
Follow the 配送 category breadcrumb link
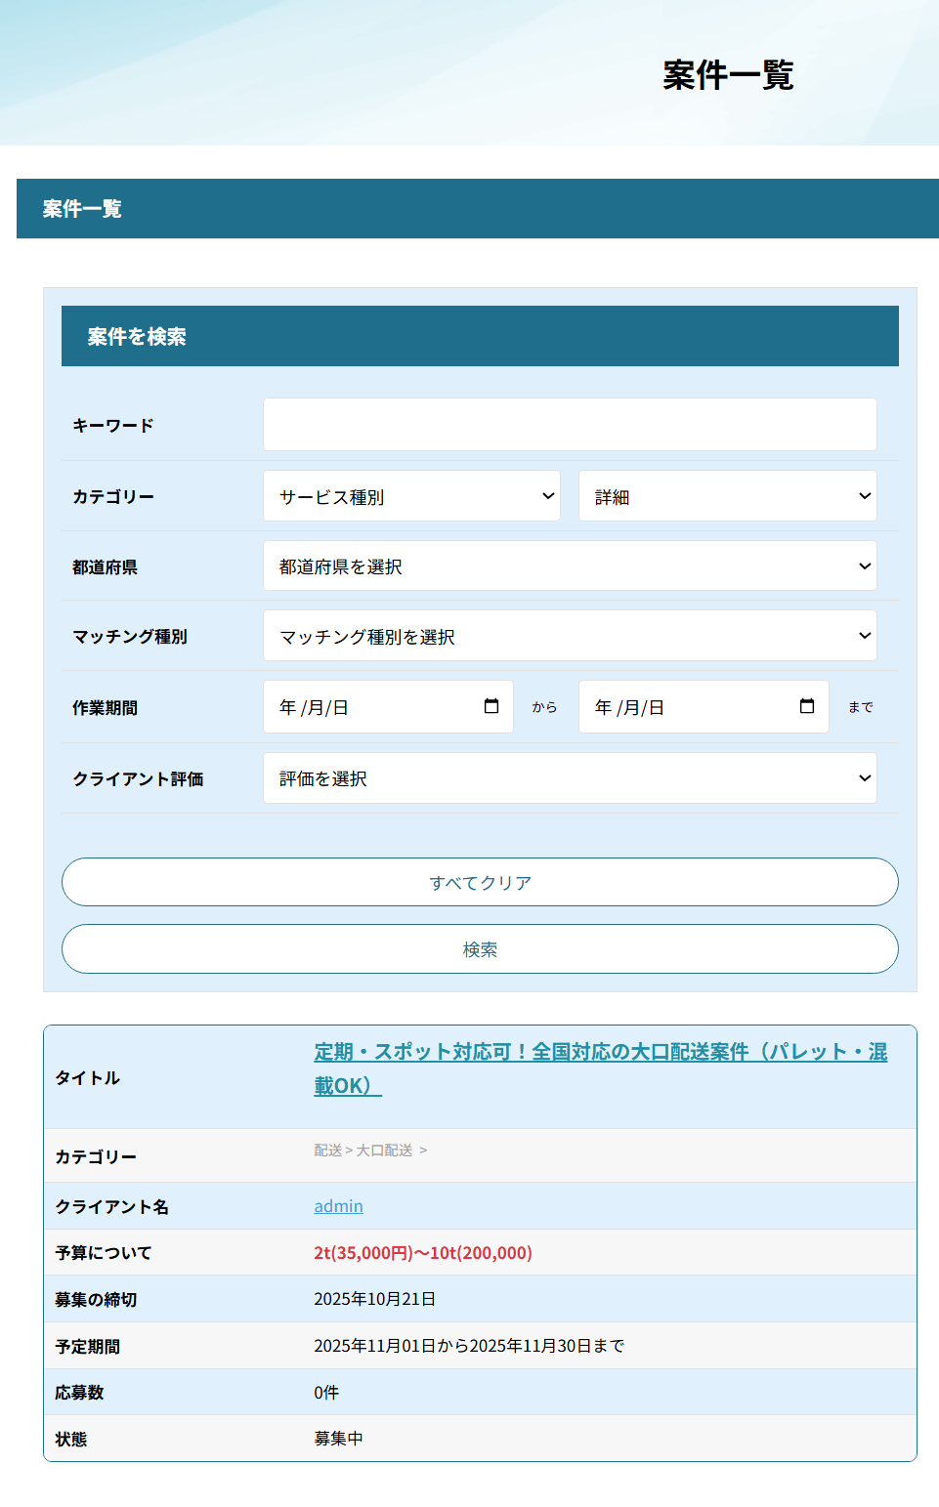(327, 1151)
